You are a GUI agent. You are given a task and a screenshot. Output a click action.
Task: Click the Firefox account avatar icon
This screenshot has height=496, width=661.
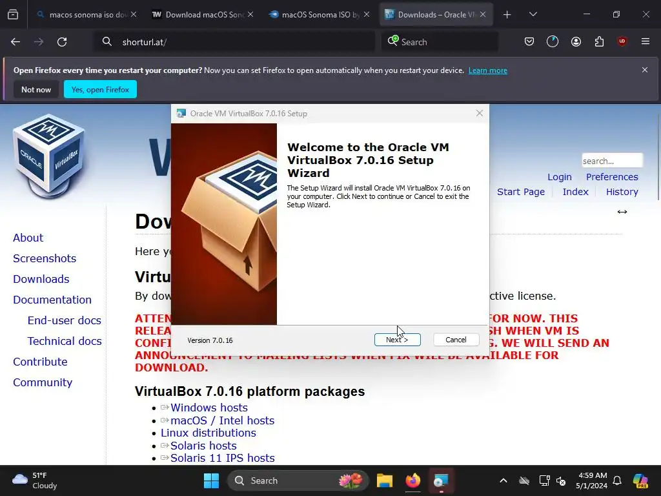tap(576, 42)
